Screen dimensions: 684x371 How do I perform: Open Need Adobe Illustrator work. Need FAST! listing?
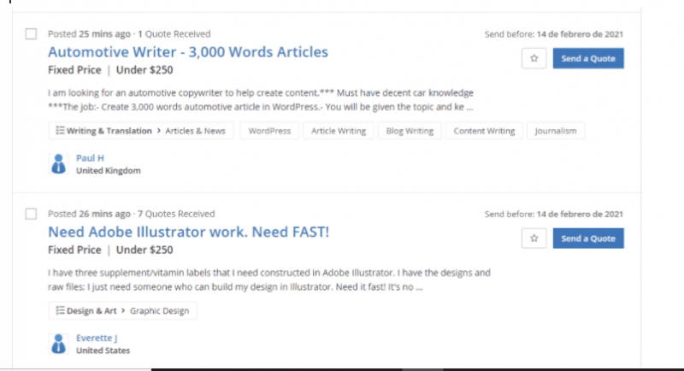pyautogui.click(x=188, y=232)
